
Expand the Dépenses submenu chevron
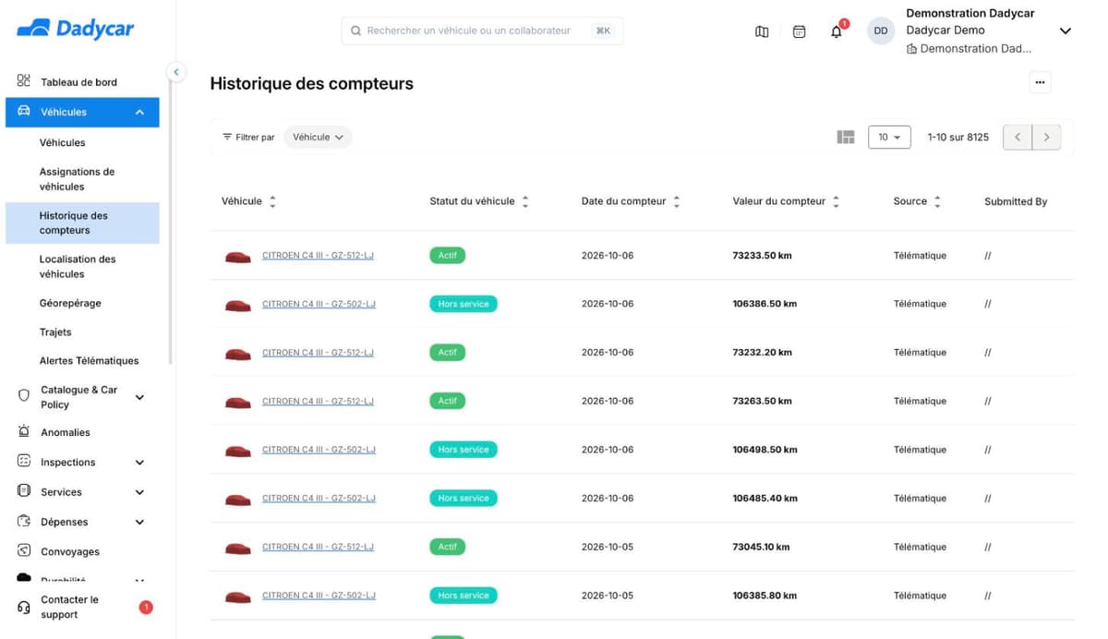coord(139,522)
